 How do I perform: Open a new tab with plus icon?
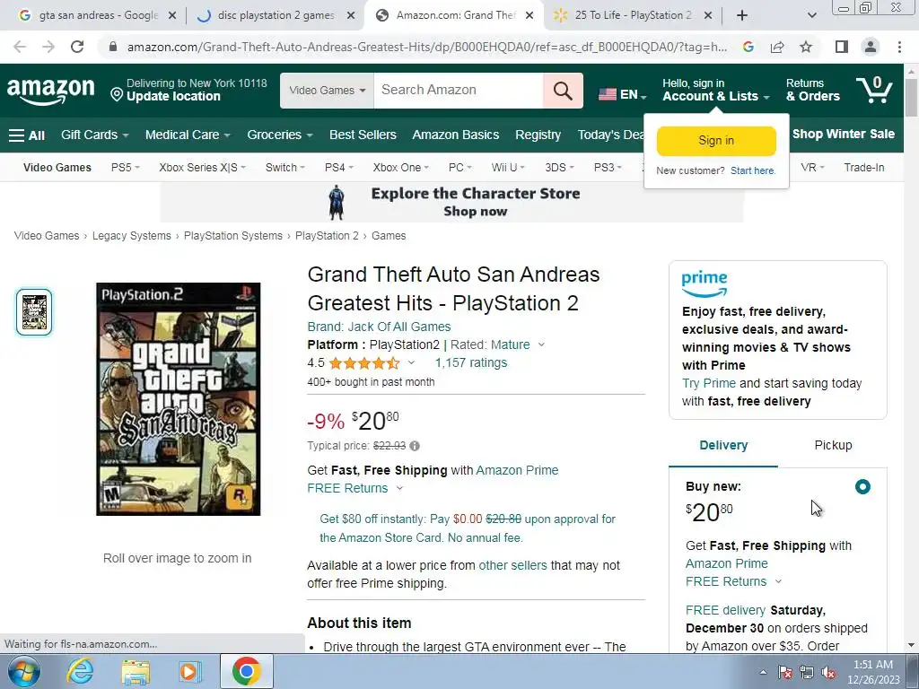pos(742,15)
